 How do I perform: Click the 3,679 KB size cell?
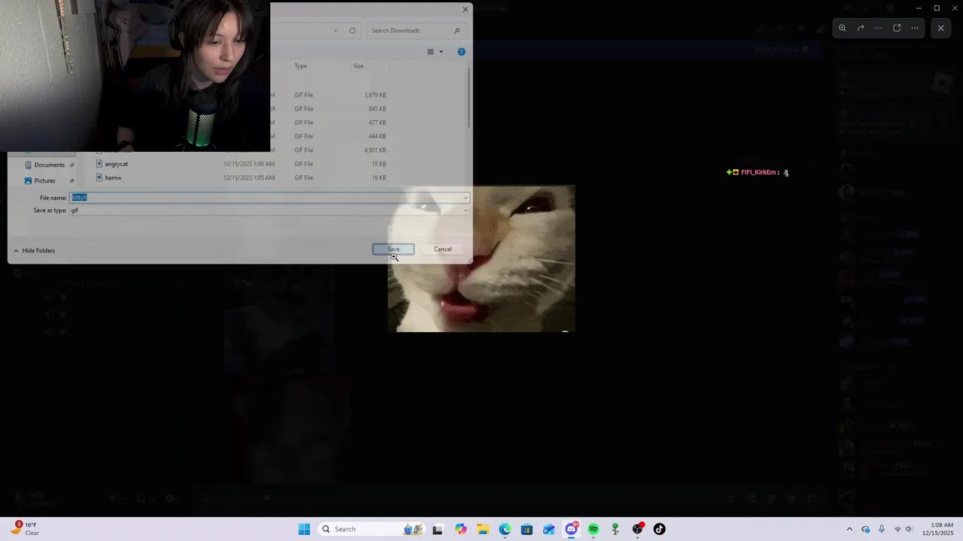coord(375,95)
